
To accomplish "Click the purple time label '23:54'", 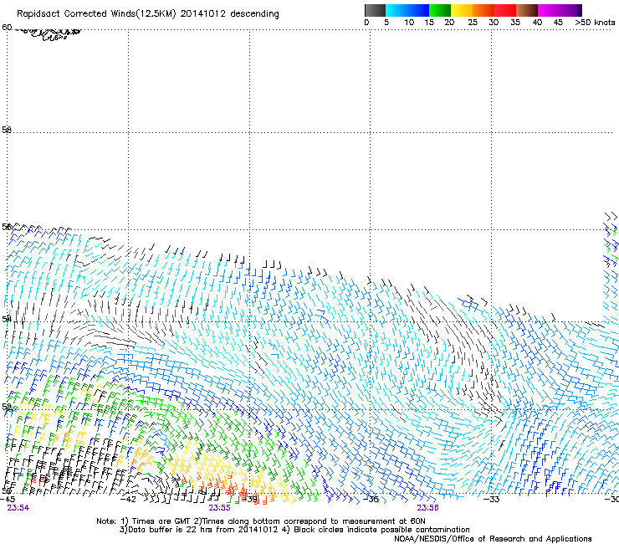I will 18,508.
